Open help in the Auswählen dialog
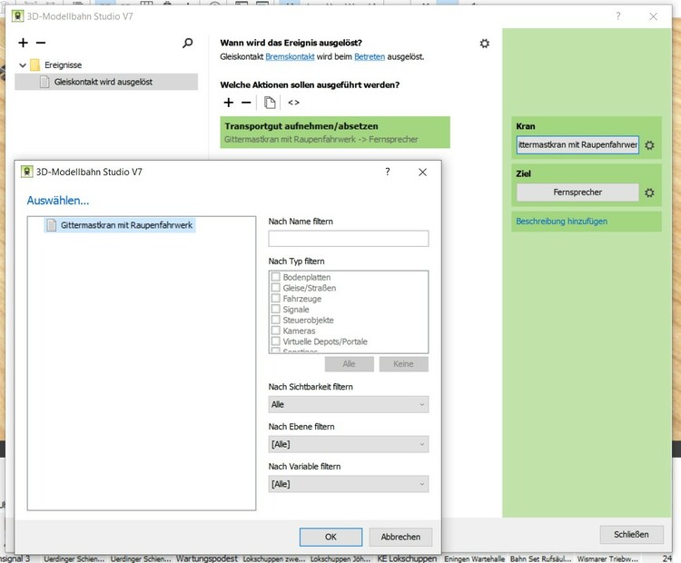This screenshot has width=681, height=563. [388, 172]
